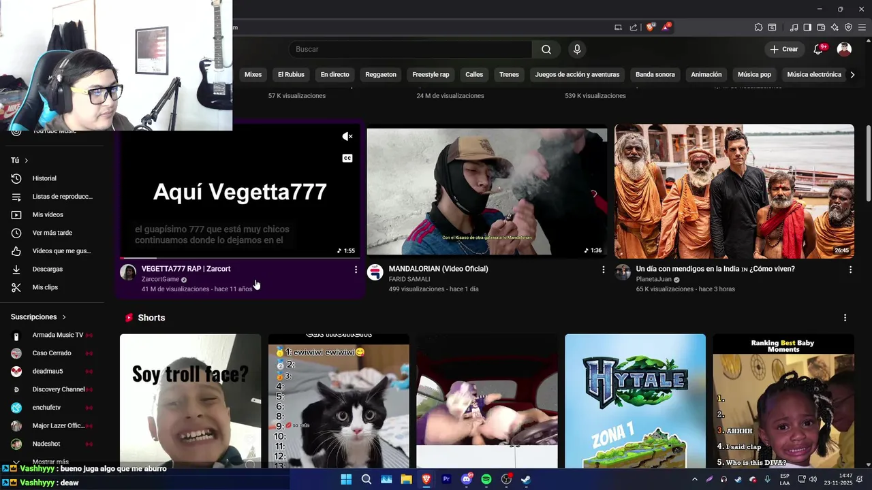Unmute the VEGETTA777 RAP preview
This screenshot has width=872, height=490.
(347, 137)
